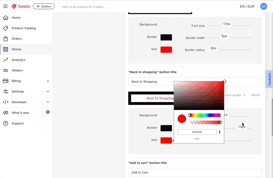Screen dimensions: 273x178
Task: Click the page vertical scrollbar thumb
Action: [x=272, y=117]
